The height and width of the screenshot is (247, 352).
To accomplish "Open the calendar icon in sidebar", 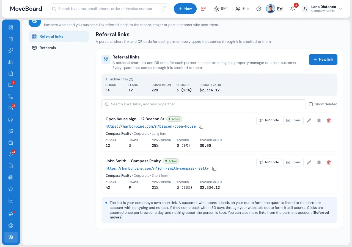I will click(x=11, y=74).
